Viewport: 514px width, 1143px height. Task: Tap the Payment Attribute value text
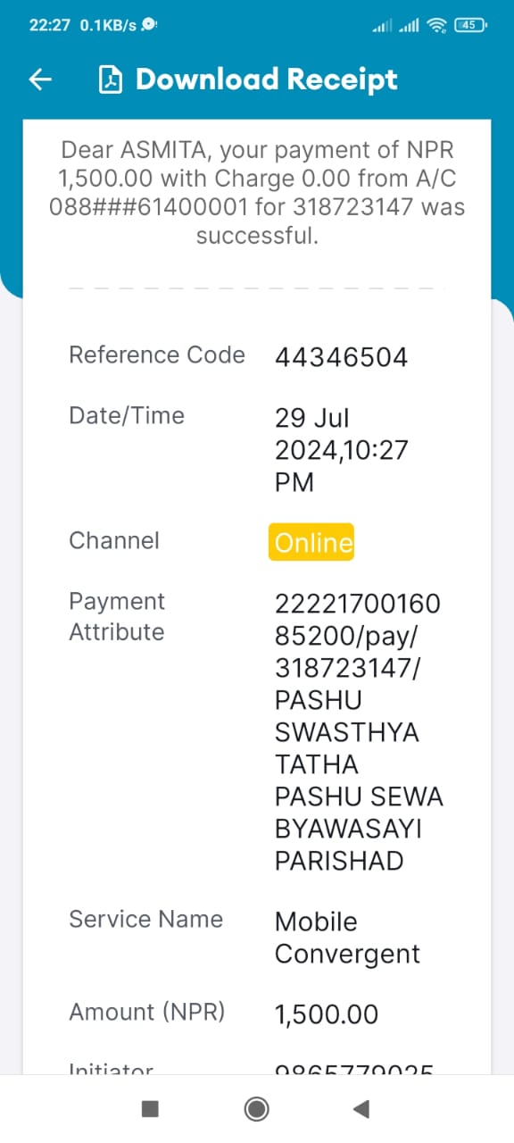(359, 732)
